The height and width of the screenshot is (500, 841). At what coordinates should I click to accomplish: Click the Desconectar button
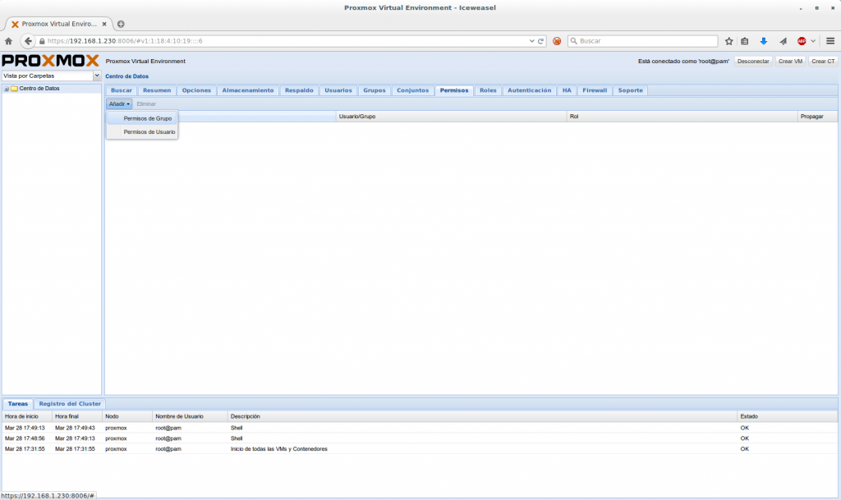753,62
